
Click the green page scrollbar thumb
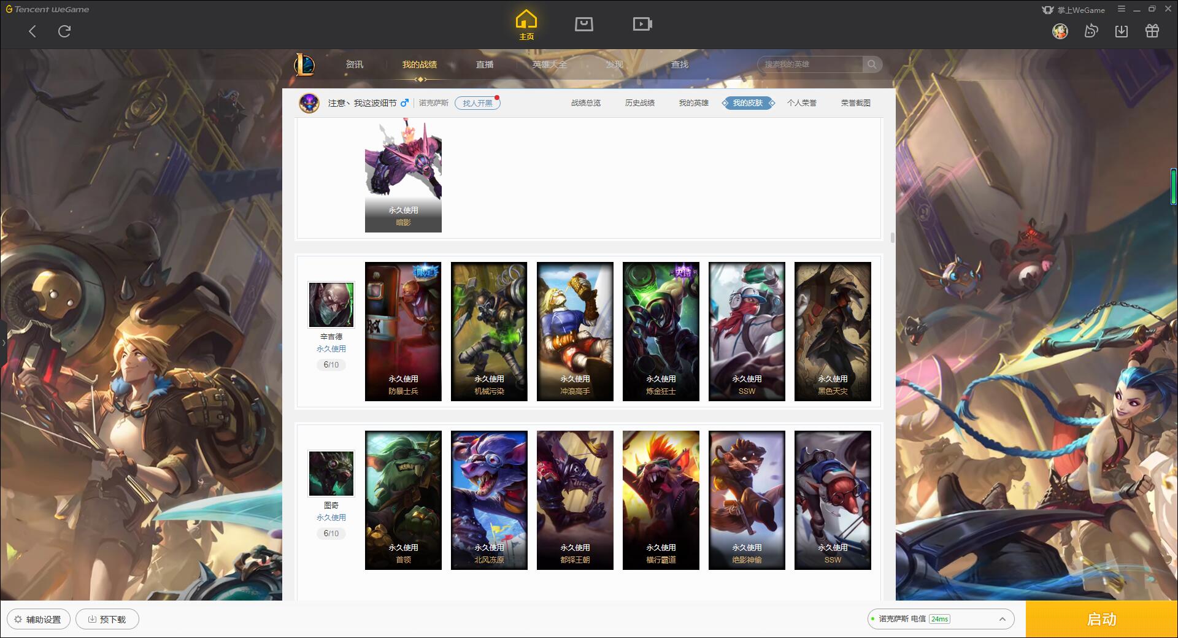(1174, 186)
